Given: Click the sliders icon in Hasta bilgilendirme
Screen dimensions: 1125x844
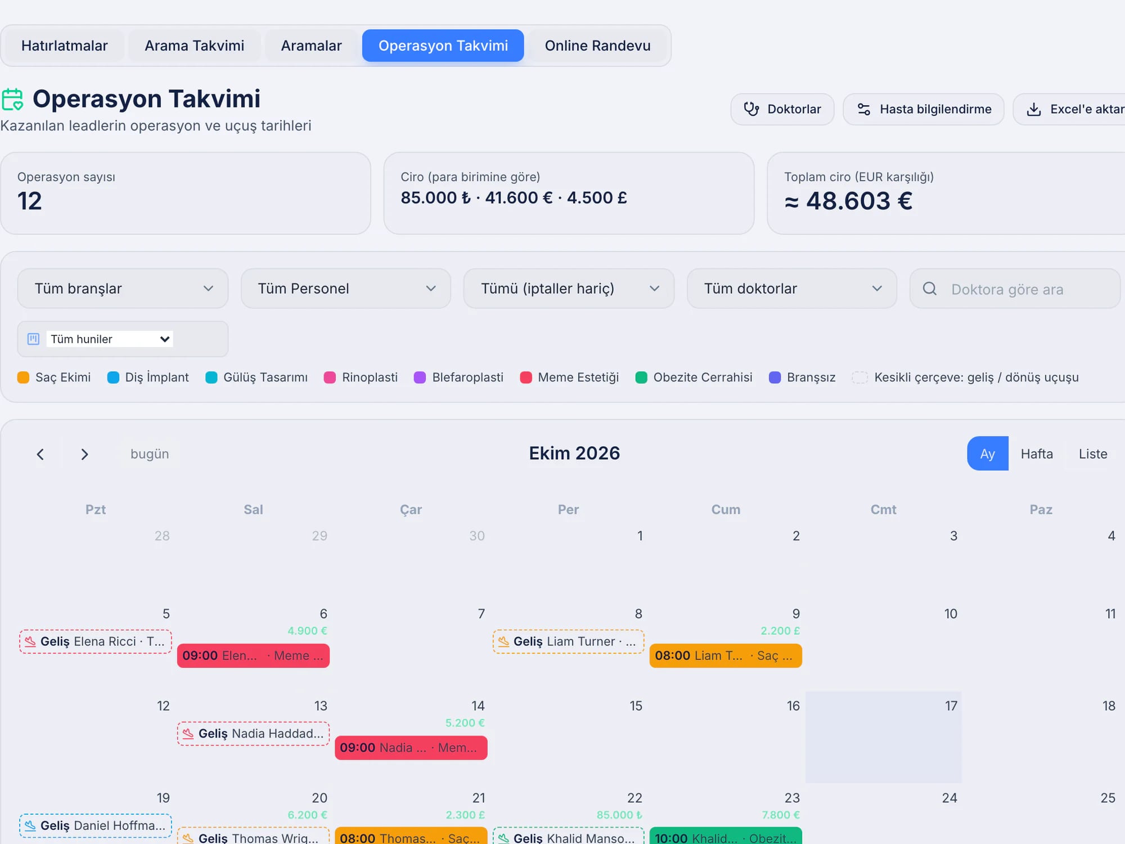Looking at the screenshot, I should (x=864, y=109).
